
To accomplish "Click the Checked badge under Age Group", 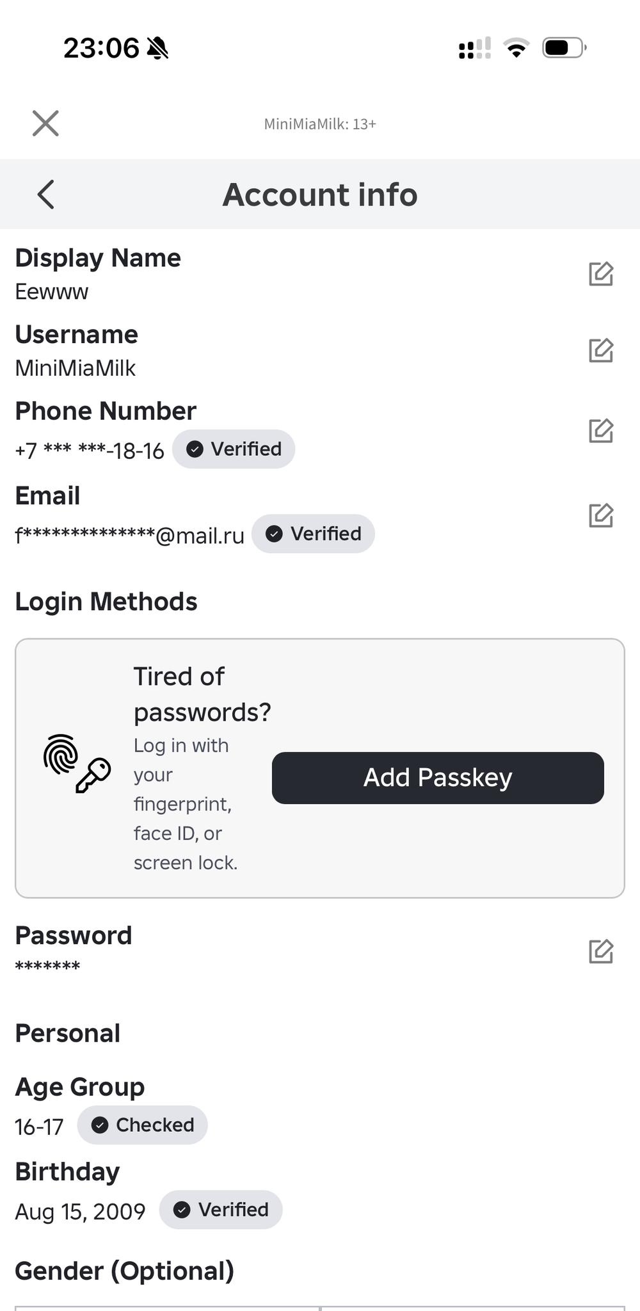I will pyautogui.click(x=142, y=1125).
